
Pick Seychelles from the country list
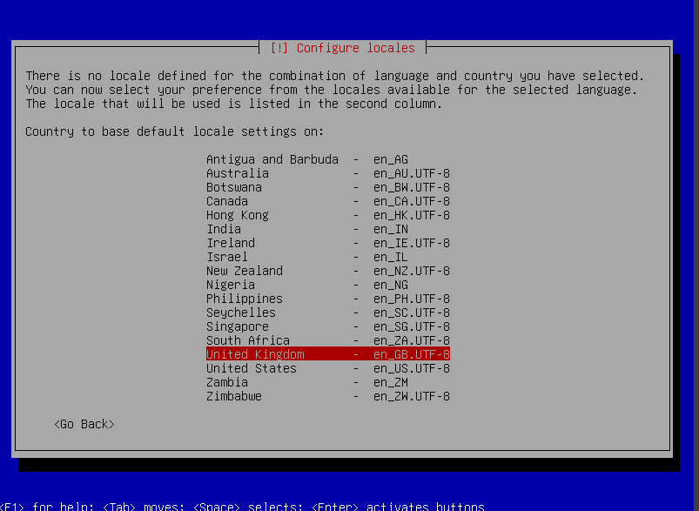327,313
